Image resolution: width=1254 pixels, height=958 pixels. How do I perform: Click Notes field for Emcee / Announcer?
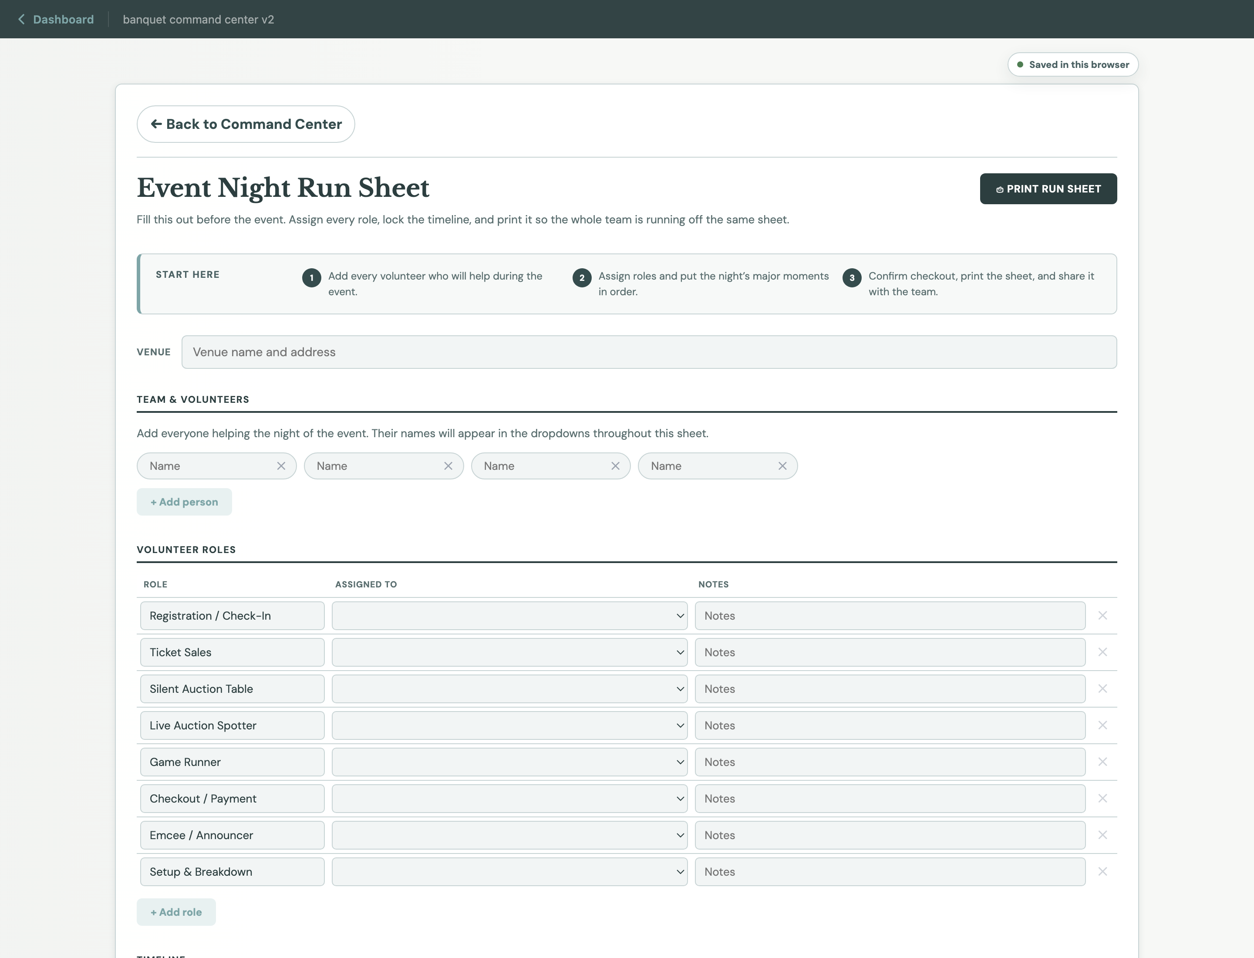890,835
